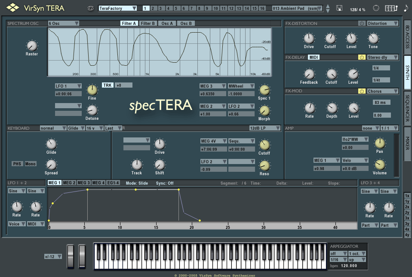
Task: Click the Detune knob
Action: coord(92,110)
